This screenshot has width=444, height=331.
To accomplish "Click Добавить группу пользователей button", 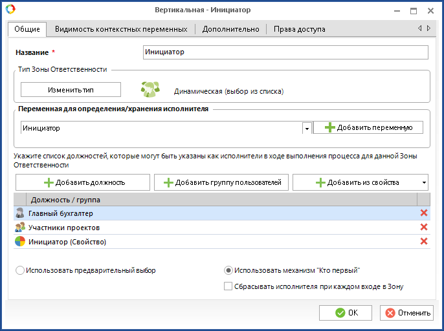I will tap(221, 182).
